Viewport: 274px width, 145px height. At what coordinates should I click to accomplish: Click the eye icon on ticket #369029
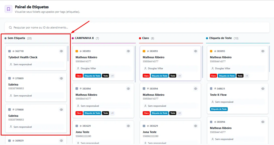pyautogui.click(x=61, y=141)
